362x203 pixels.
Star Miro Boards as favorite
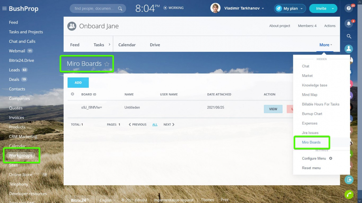click(x=107, y=64)
